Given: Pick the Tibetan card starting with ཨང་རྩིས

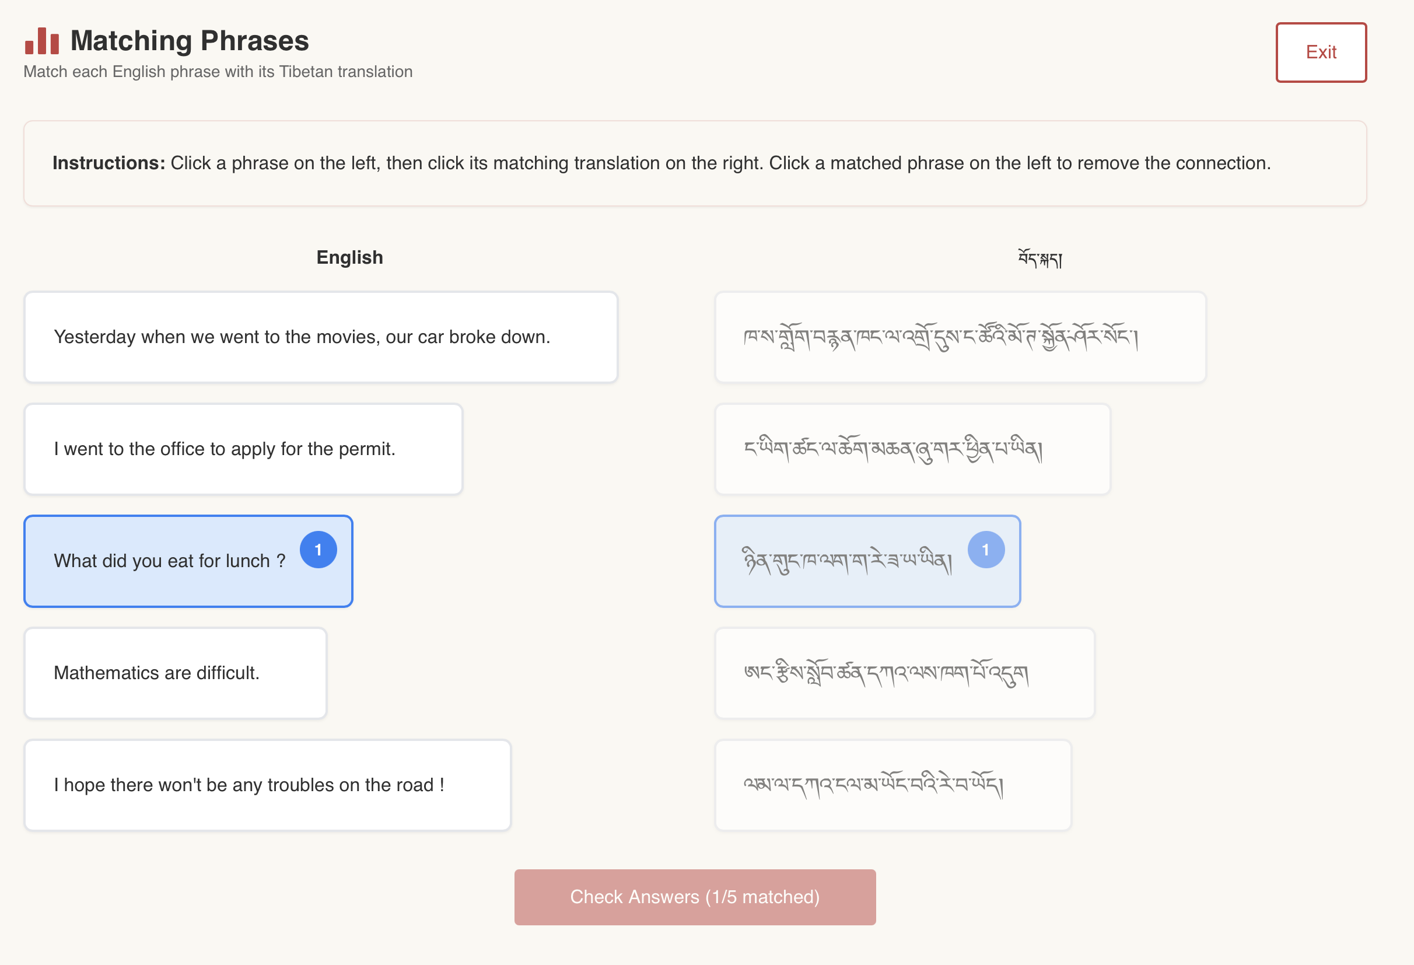Looking at the screenshot, I should [904, 673].
